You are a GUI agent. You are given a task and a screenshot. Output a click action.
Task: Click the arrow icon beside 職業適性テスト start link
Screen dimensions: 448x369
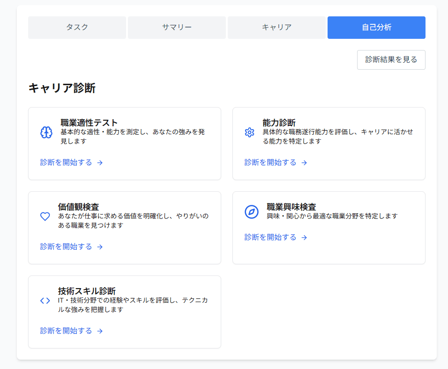[100, 163]
